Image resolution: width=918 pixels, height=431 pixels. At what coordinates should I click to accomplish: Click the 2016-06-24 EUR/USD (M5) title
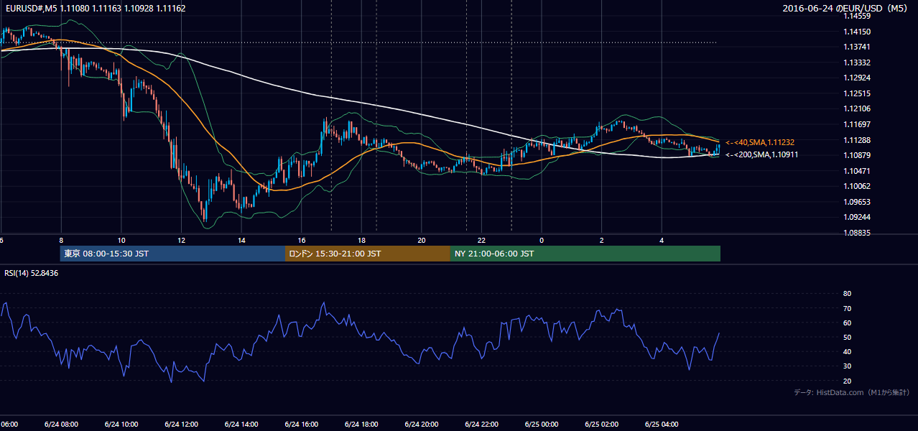click(845, 9)
